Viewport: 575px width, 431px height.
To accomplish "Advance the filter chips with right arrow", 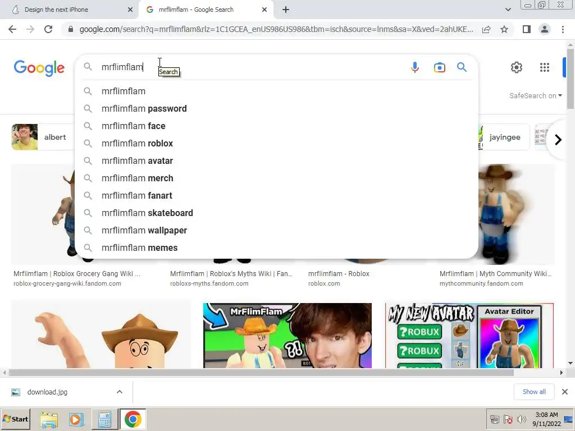I will [x=558, y=140].
